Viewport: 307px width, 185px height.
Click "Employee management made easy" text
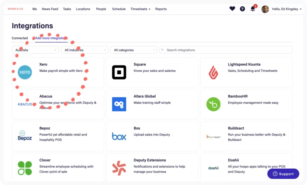tap(253, 103)
